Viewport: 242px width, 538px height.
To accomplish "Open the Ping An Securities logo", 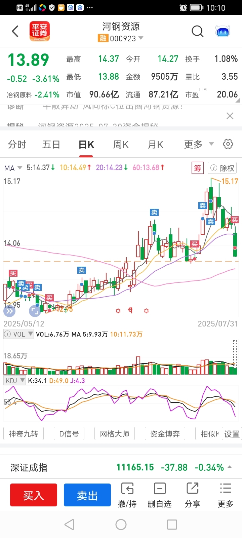I will (x=40, y=31).
